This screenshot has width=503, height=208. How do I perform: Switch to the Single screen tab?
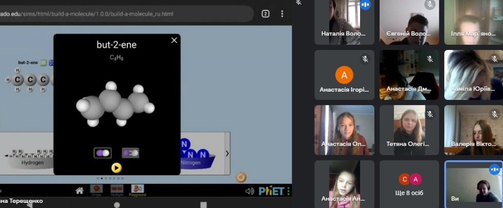click(96, 190)
